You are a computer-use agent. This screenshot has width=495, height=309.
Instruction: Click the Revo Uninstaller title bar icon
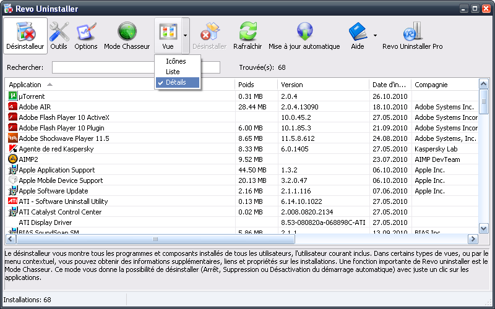[x=9, y=9]
